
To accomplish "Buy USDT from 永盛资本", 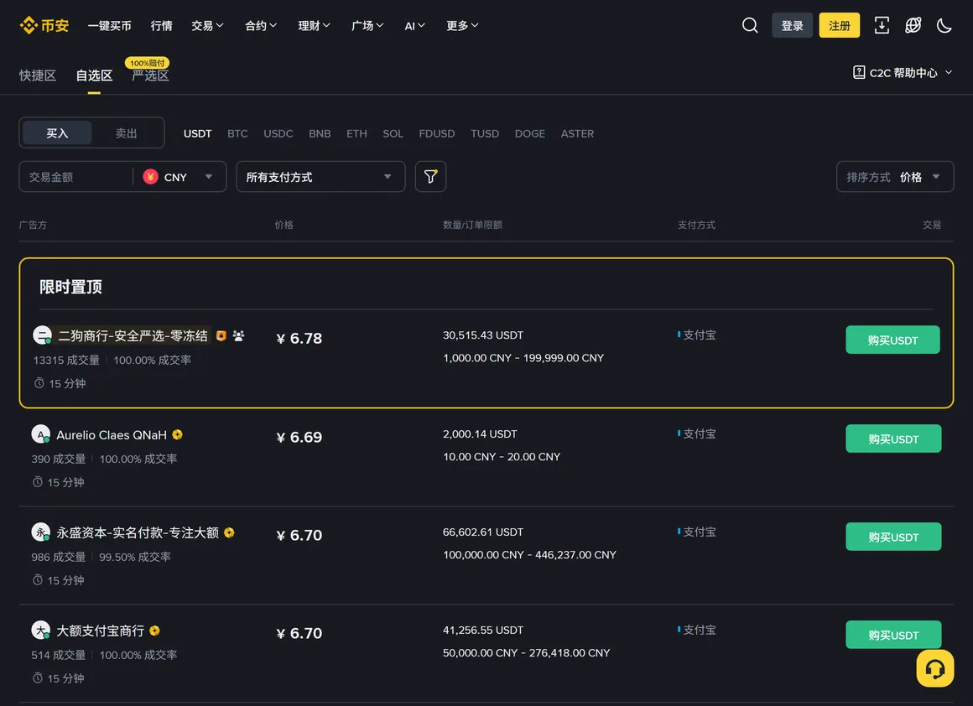I will coord(893,537).
